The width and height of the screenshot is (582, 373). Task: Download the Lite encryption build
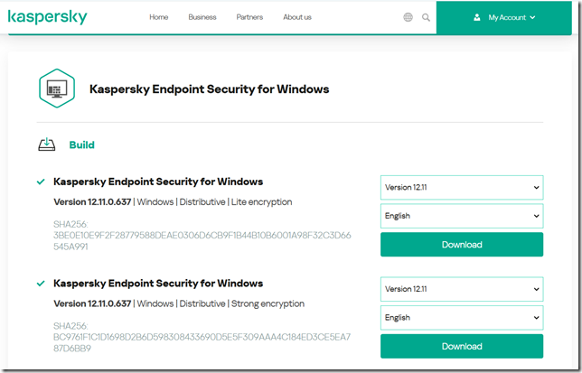point(461,245)
